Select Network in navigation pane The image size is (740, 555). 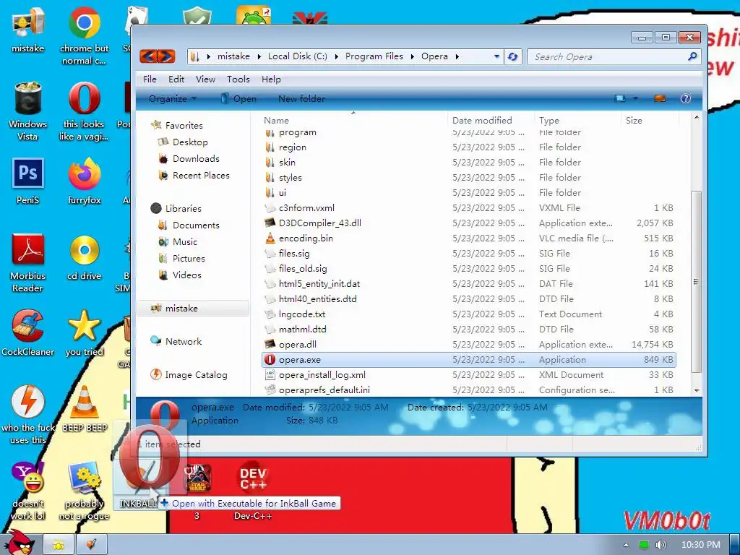183,342
